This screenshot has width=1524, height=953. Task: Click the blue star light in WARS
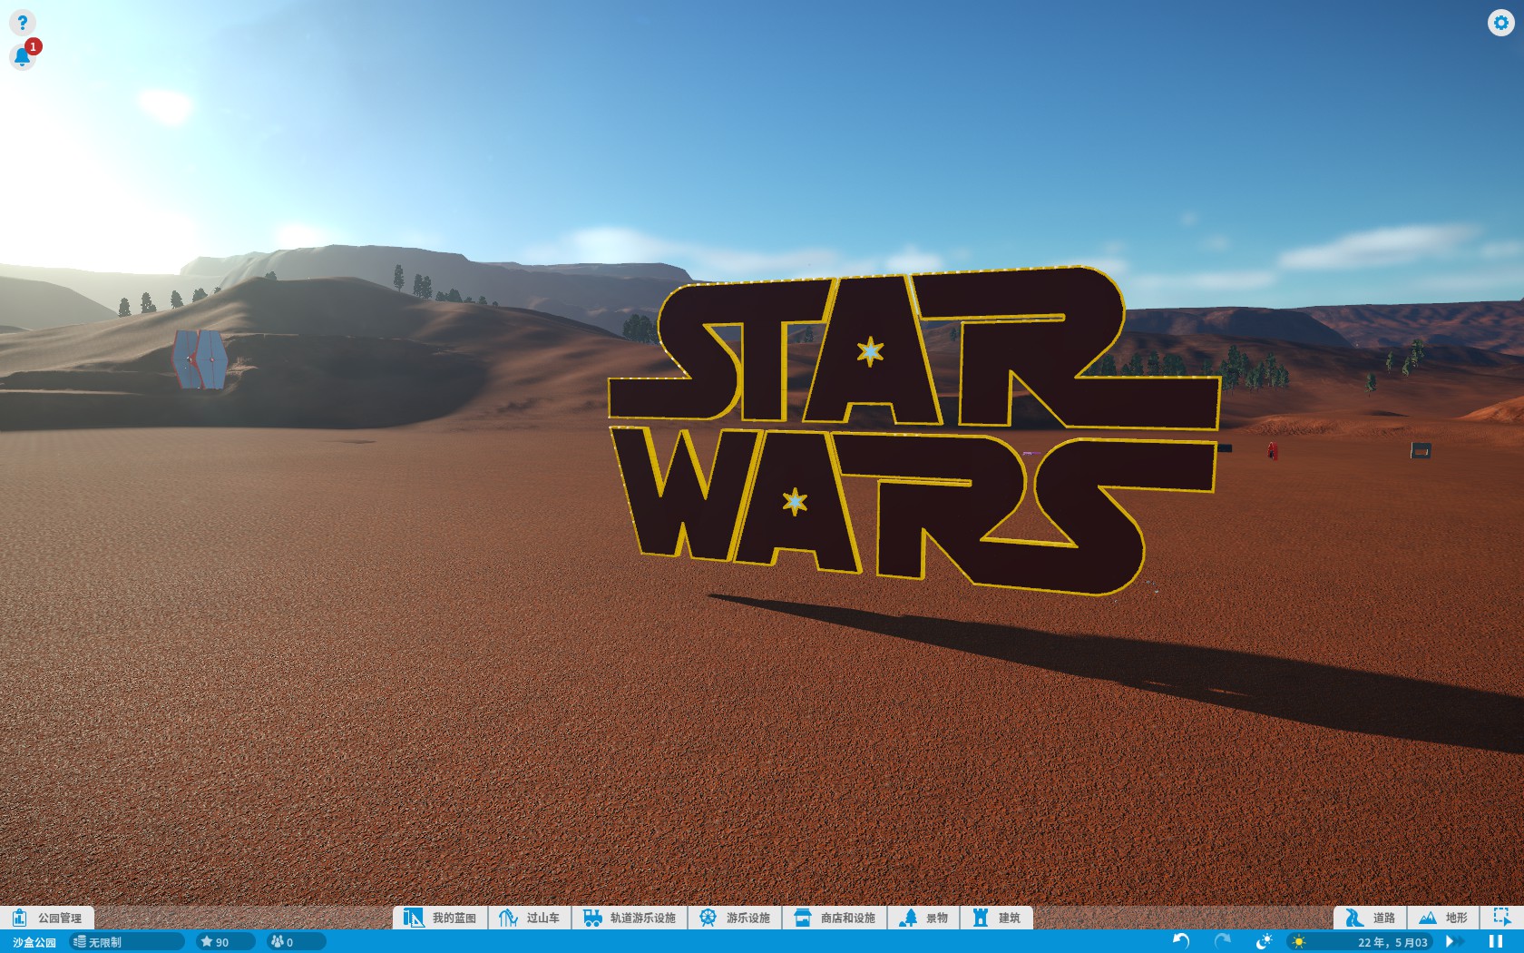point(795,501)
